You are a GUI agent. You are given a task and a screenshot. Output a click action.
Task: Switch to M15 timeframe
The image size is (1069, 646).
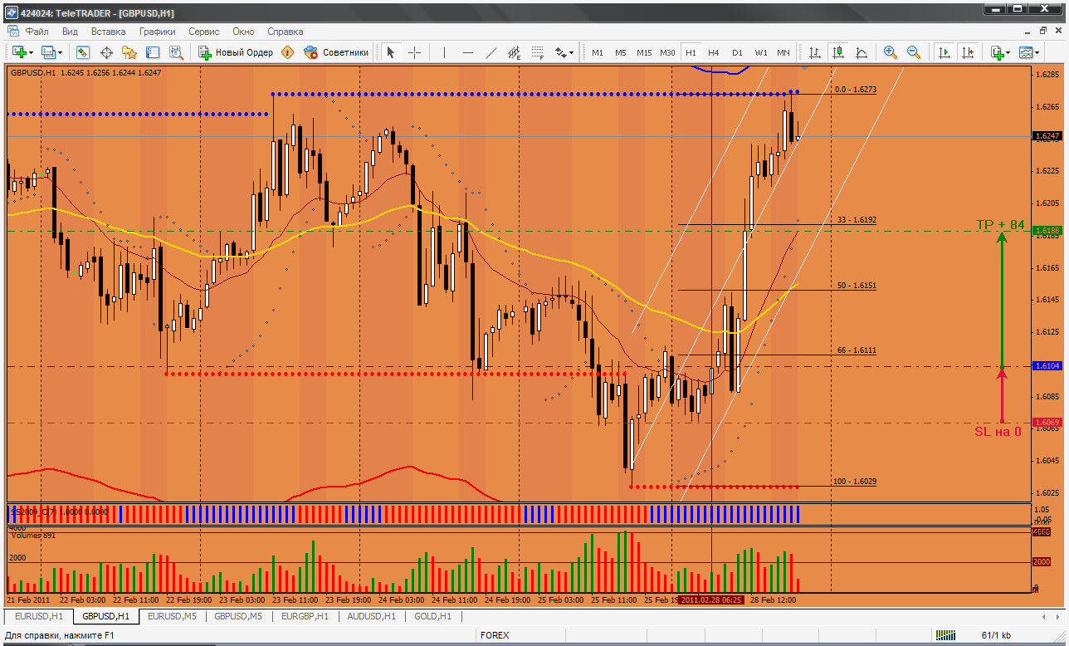click(644, 52)
